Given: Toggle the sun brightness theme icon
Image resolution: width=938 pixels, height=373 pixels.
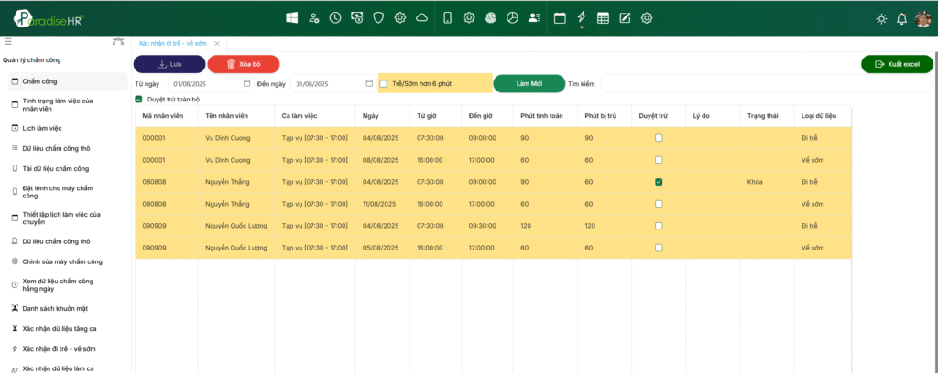Looking at the screenshot, I should 881,19.
